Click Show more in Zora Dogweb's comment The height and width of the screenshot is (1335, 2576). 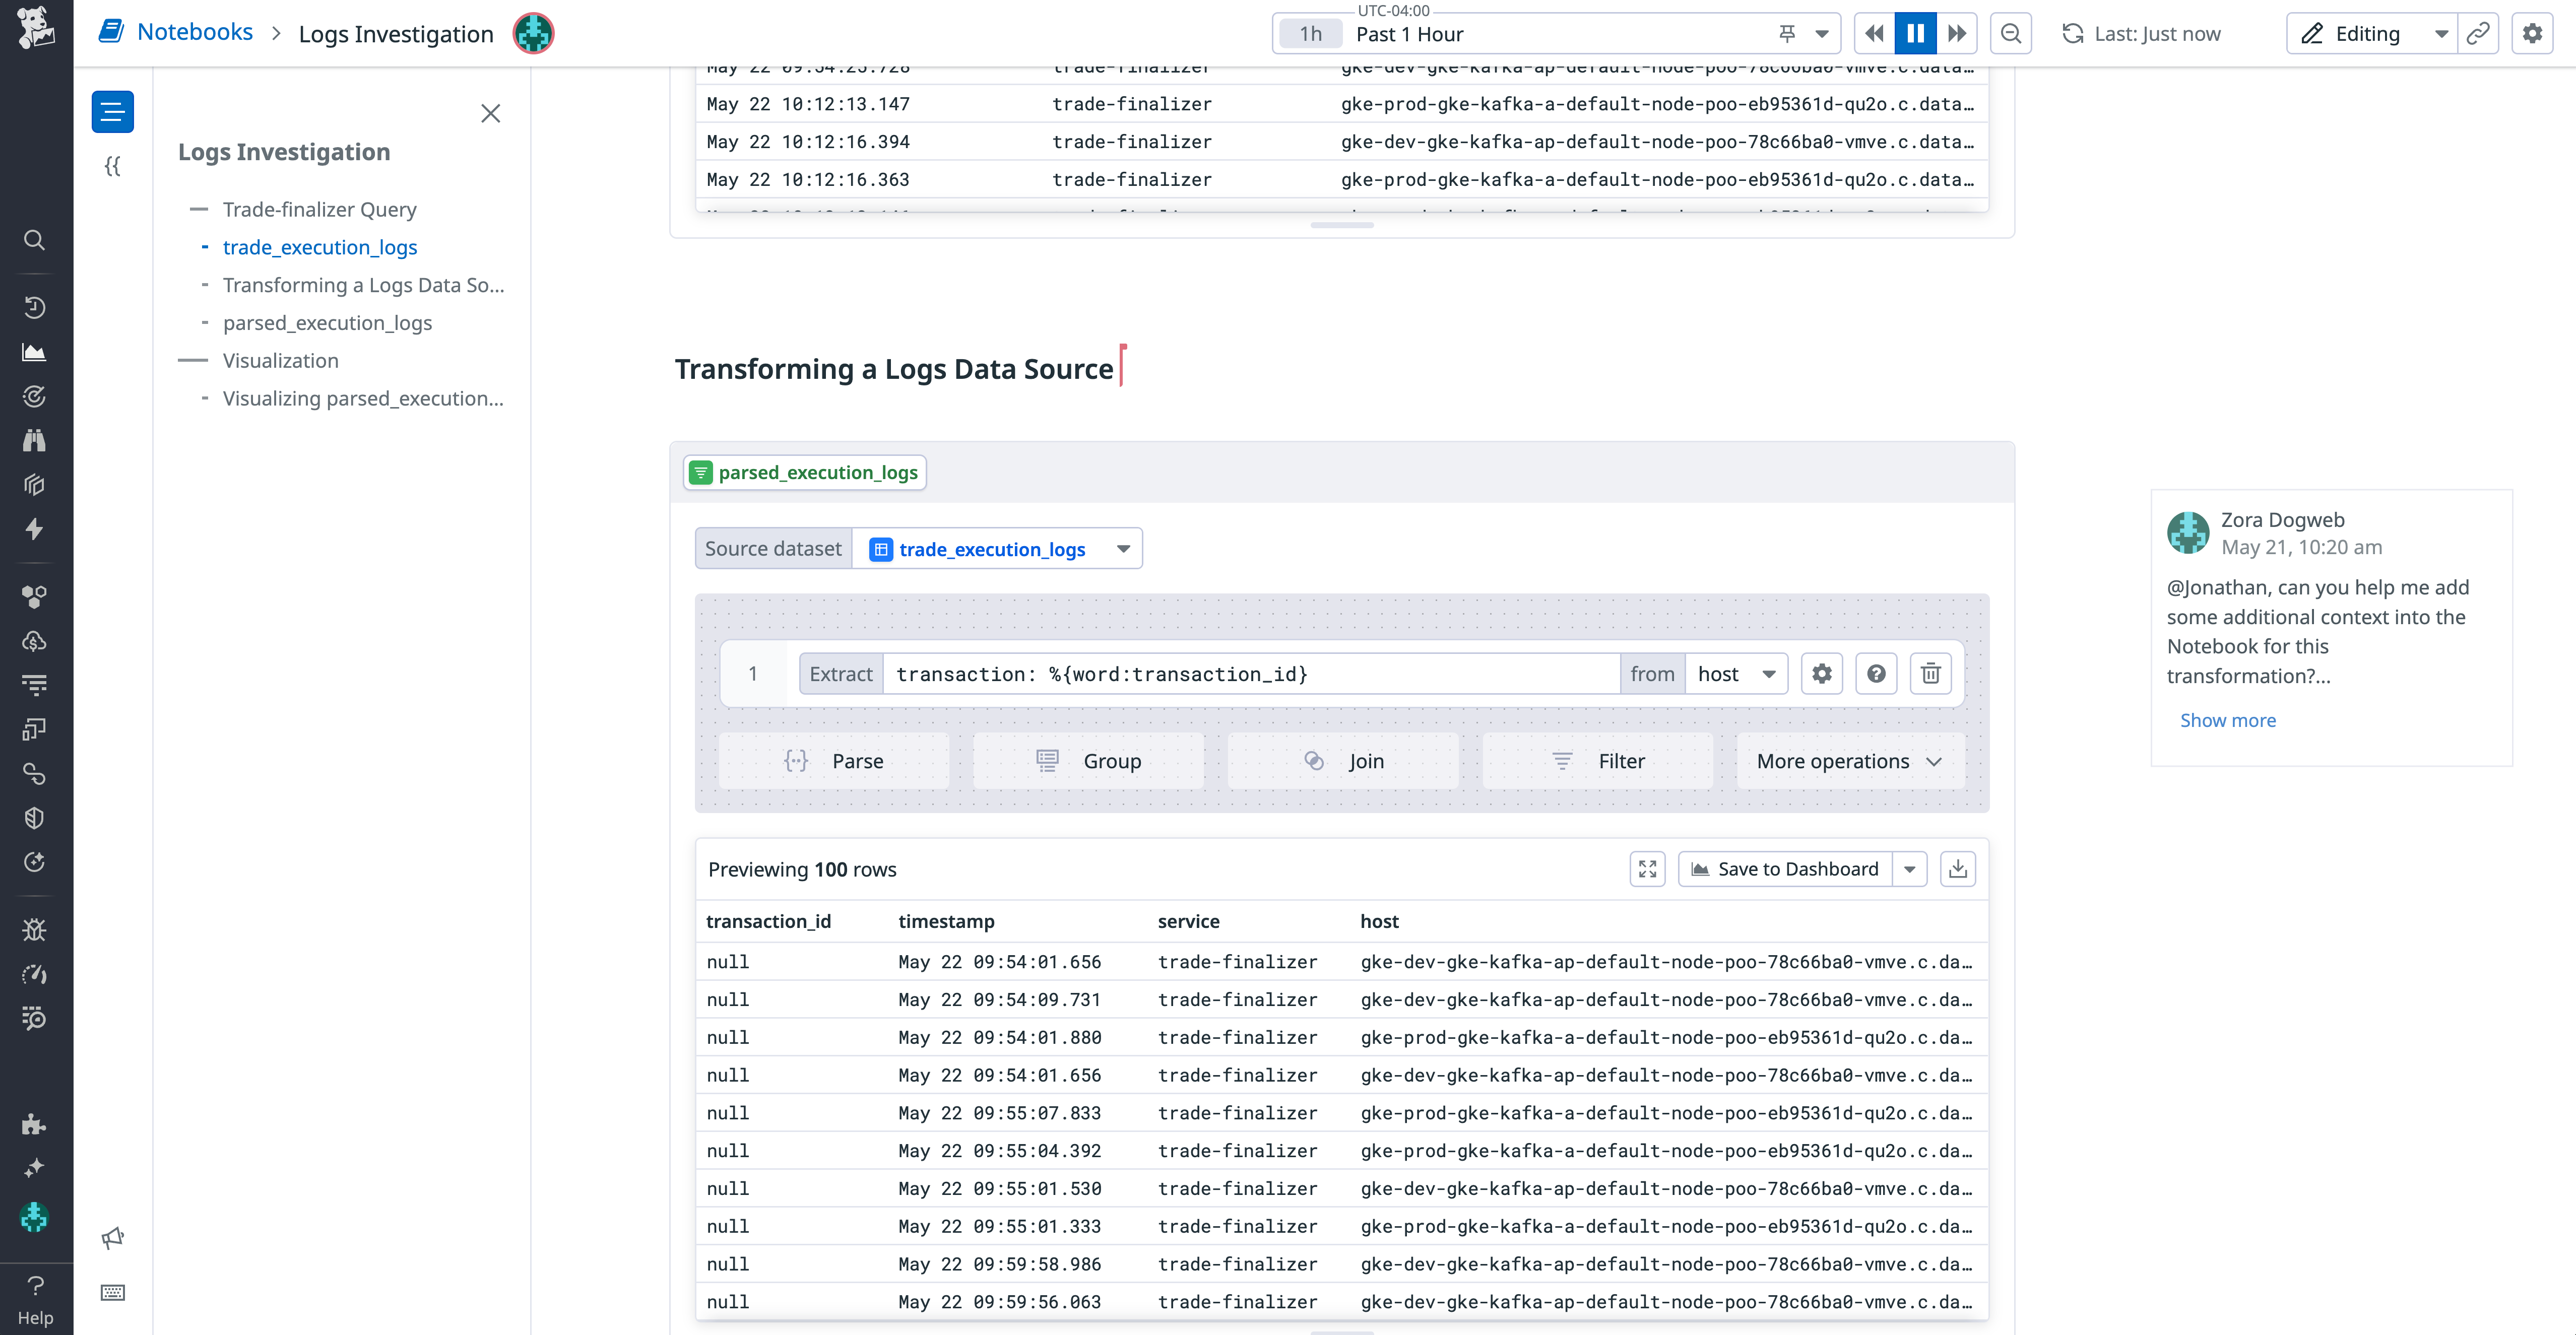[x=2227, y=720]
